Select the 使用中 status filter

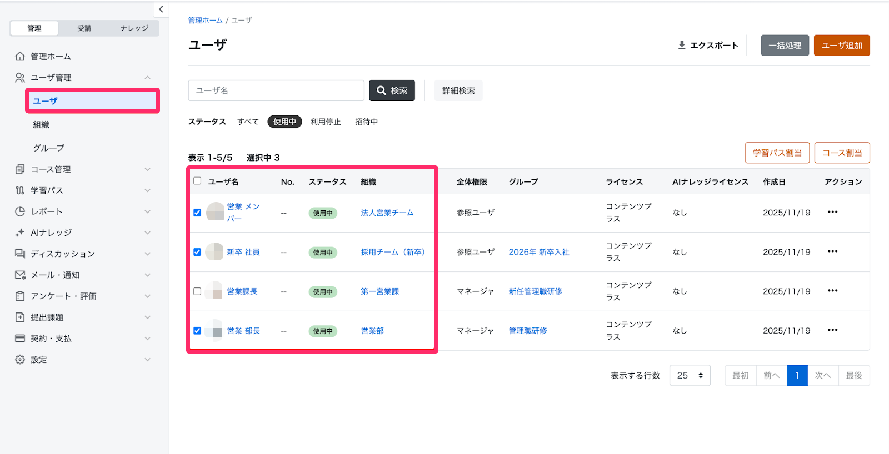coord(284,122)
